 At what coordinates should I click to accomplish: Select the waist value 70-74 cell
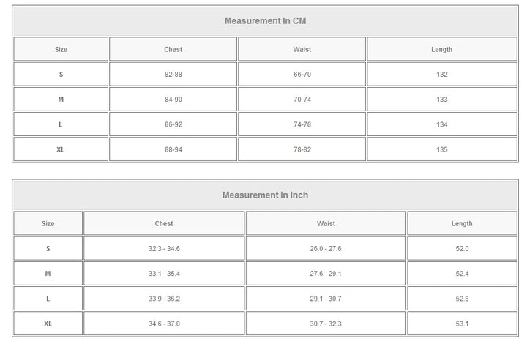(x=302, y=100)
